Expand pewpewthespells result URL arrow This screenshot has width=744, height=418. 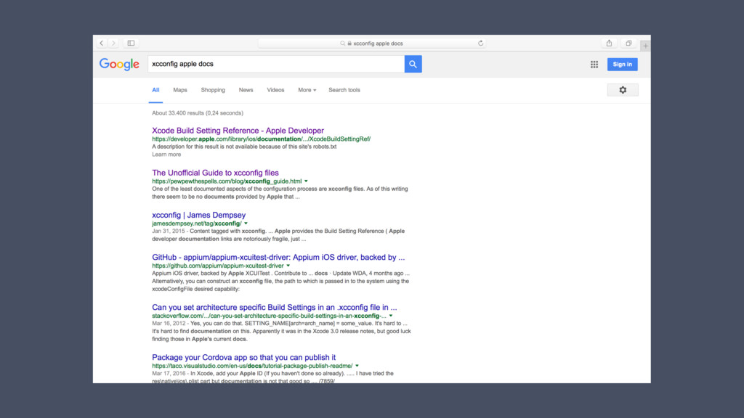click(x=306, y=181)
